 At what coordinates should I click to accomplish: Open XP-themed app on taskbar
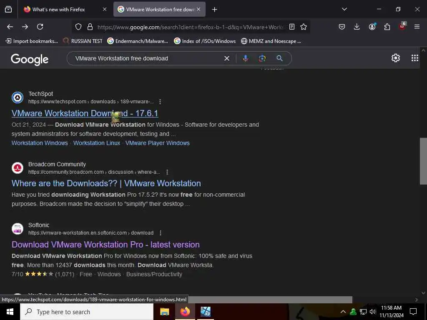[x=205, y=312]
